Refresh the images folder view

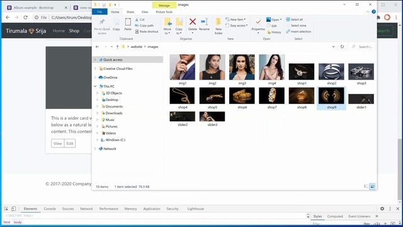(x=342, y=47)
